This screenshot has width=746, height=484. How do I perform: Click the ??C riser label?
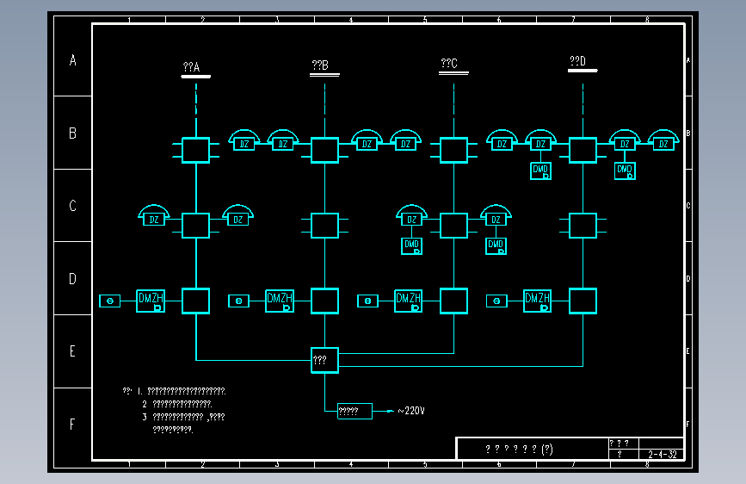click(x=449, y=63)
